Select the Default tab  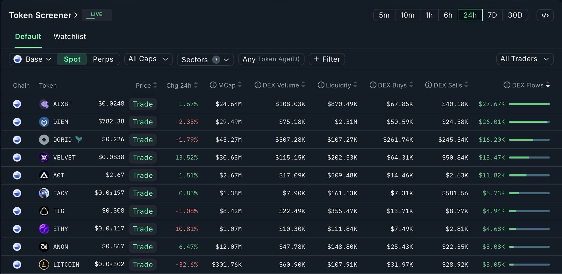point(28,37)
